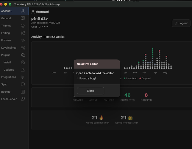Click the weeks current streak label
This screenshot has height=149, width=192.
(x=98, y=123)
